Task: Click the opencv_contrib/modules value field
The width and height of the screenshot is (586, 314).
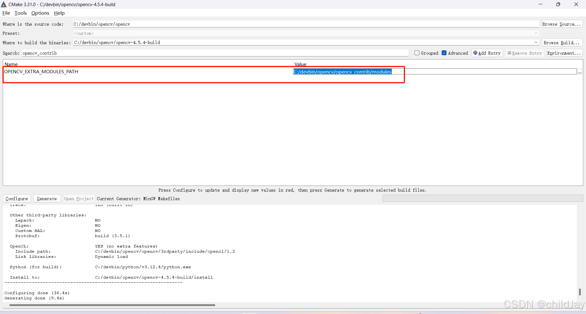Action: point(435,72)
